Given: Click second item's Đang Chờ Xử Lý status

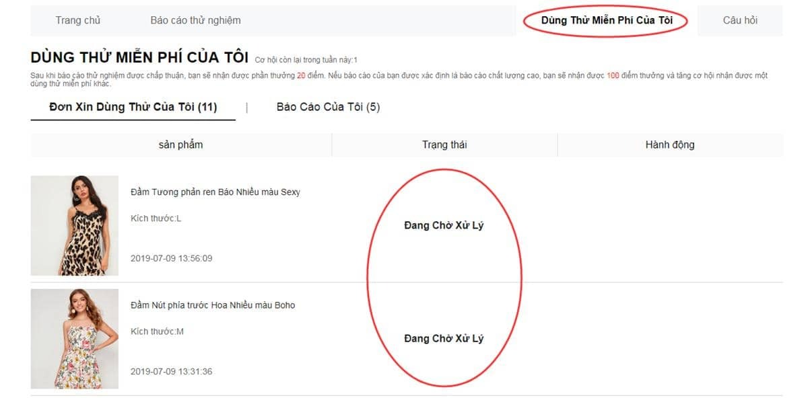Looking at the screenshot, I should (444, 338).
